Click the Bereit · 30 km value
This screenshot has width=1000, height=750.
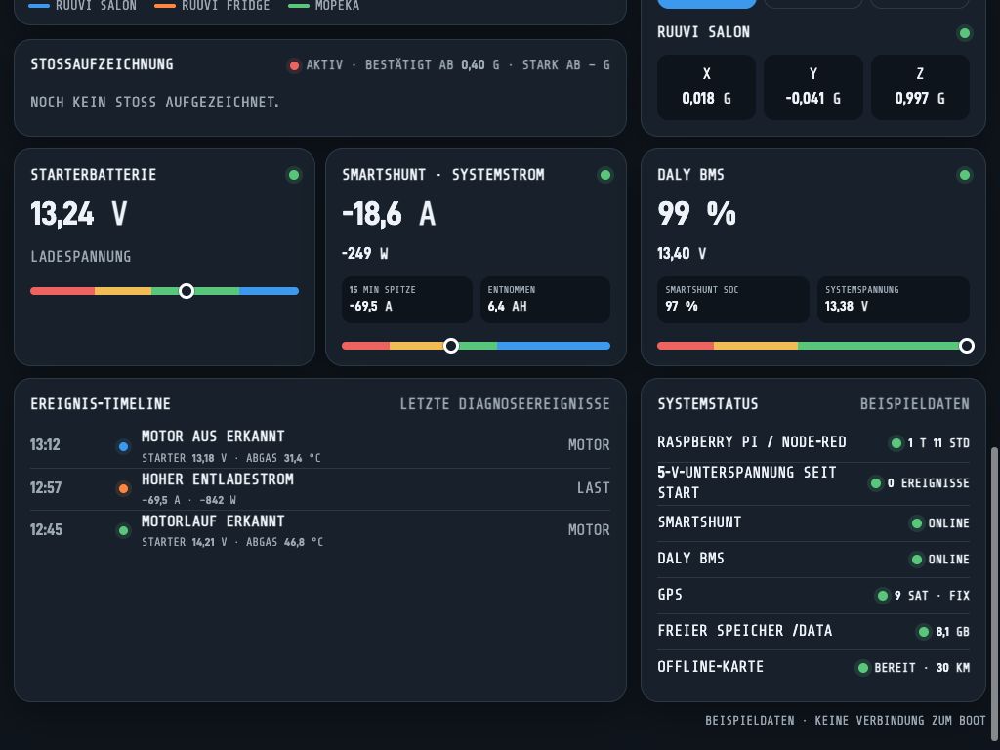922,668
